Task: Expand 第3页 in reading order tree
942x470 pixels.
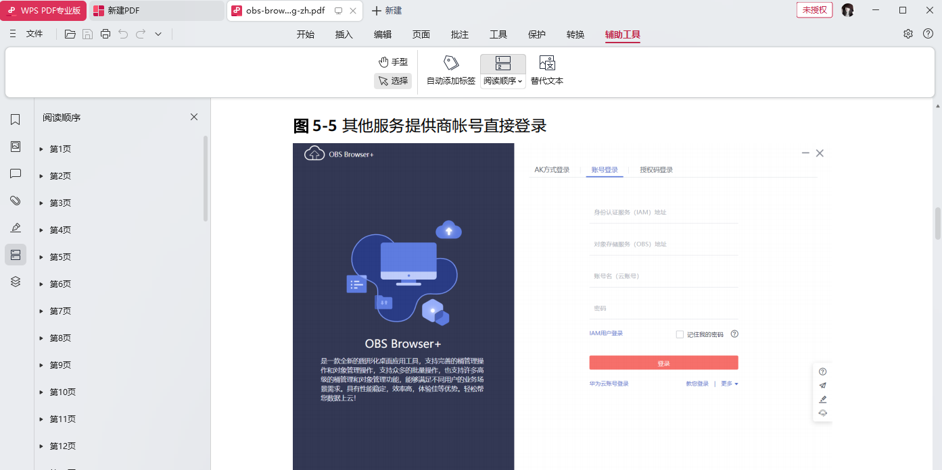Action: [x=41, y=203]
